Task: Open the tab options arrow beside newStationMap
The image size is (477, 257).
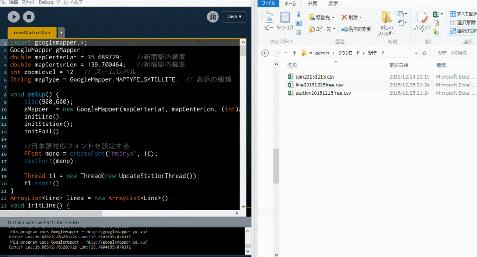Action: pyautogui.click(x=61, y=33)
